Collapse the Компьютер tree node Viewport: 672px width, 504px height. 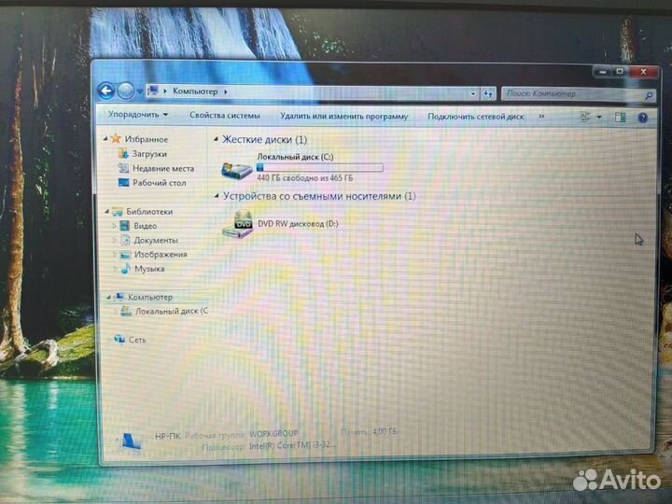109,297
